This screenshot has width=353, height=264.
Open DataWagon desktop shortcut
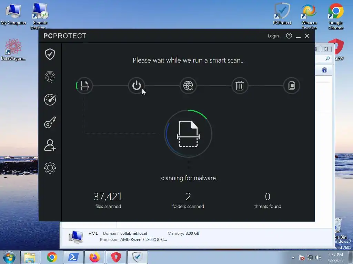13,49
